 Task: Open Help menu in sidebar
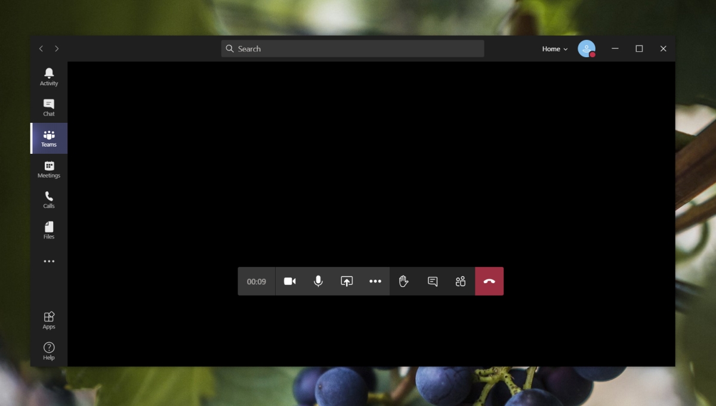point(49,351)
